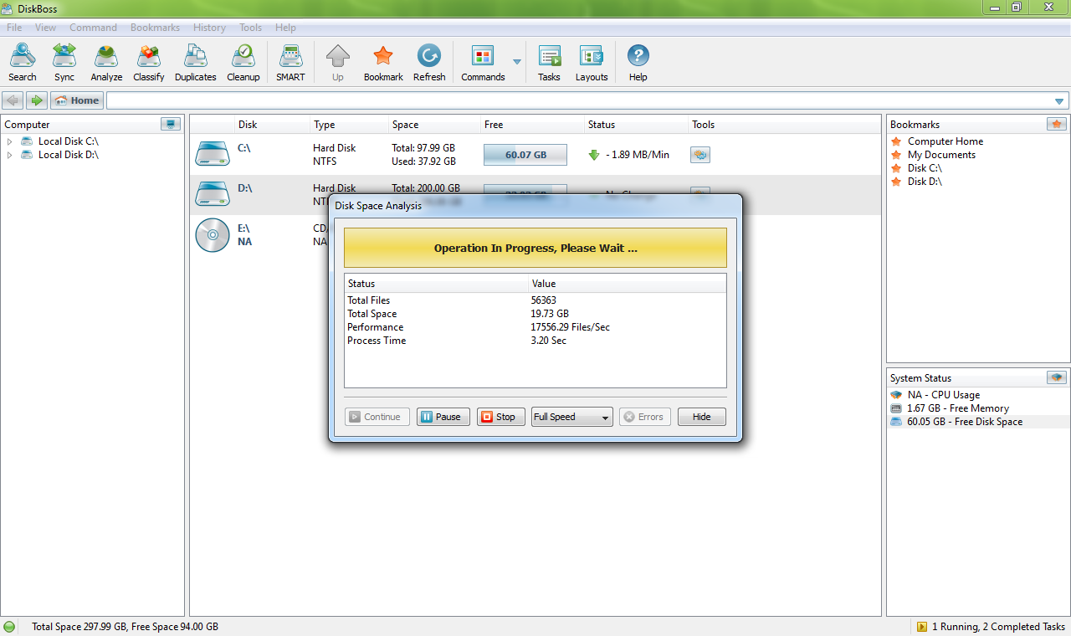This screenshot has width=1071, height=636.
Task: Open the SMART disk monitor
Action: (290, 63)
